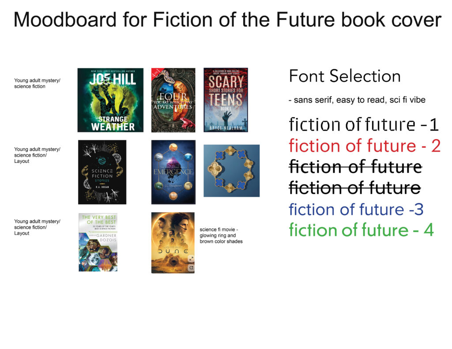Click the blue font sample number 3
The width and height of the screenshot is (452, 349).
tap(356, 209)
